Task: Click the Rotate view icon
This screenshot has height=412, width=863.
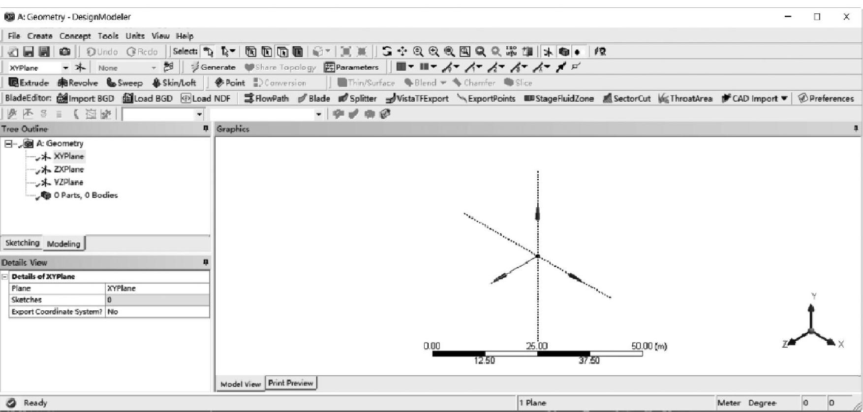Action: tap(387, 52)
